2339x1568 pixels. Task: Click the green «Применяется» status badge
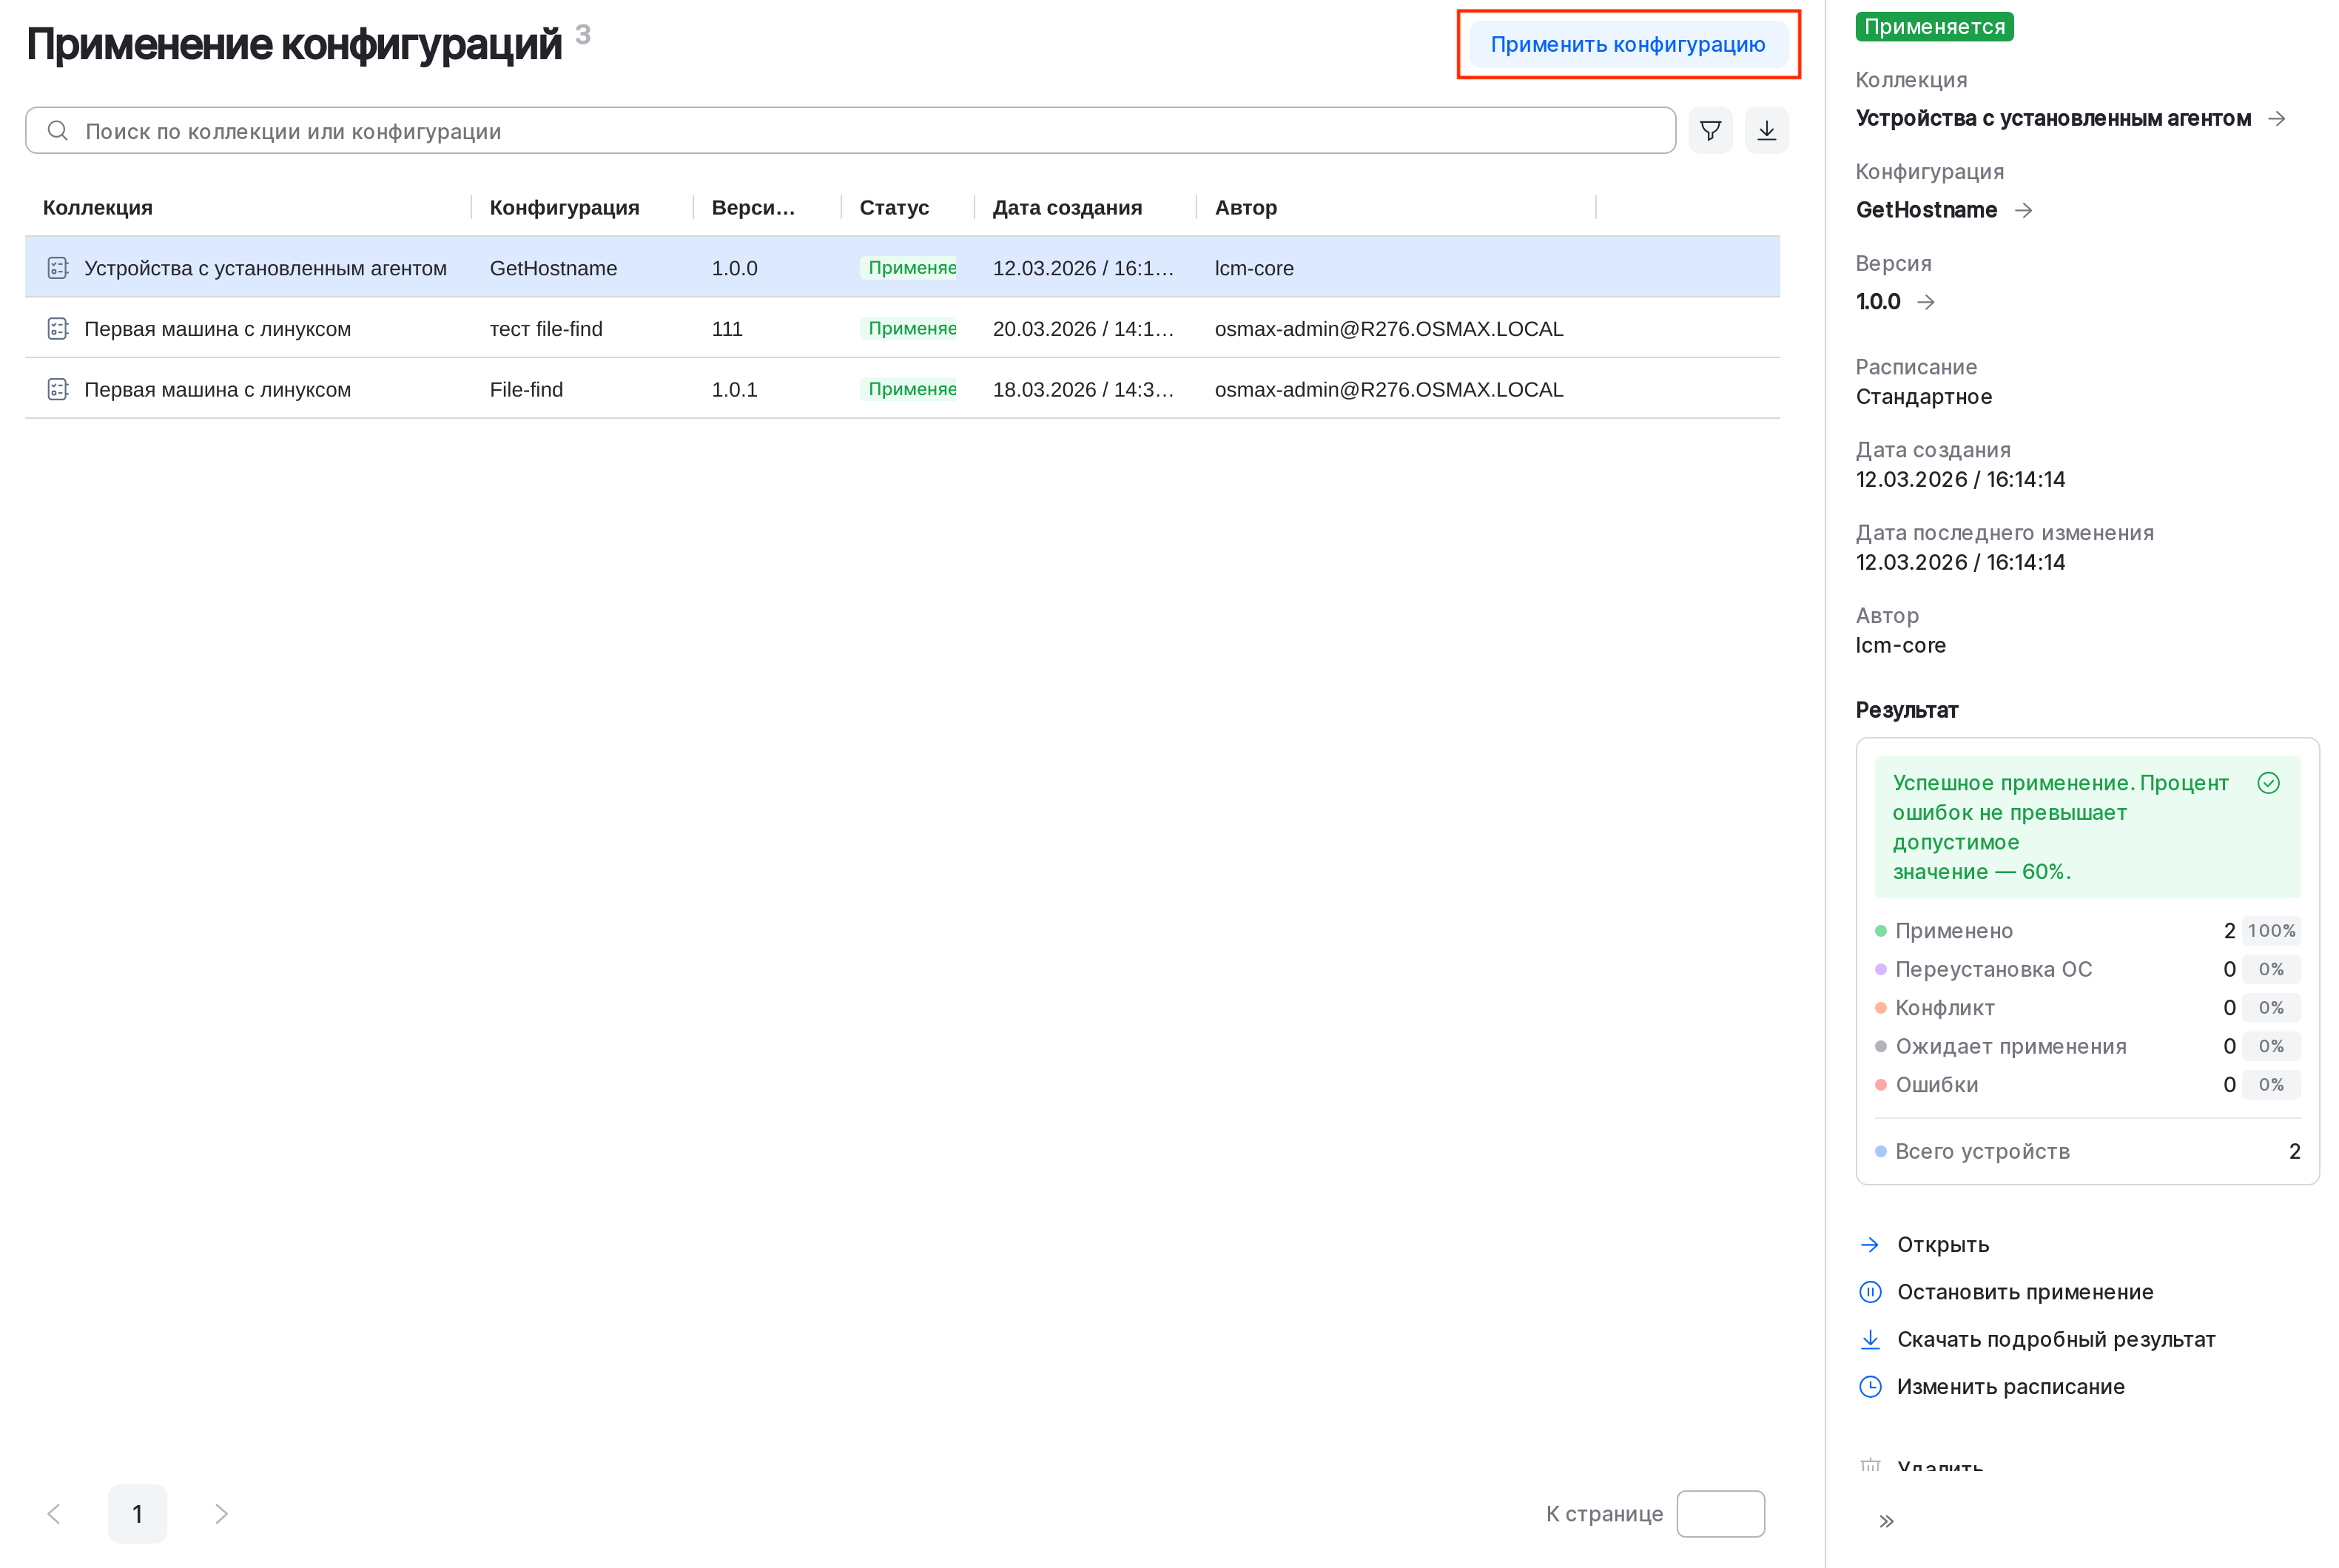point(1934,26)
